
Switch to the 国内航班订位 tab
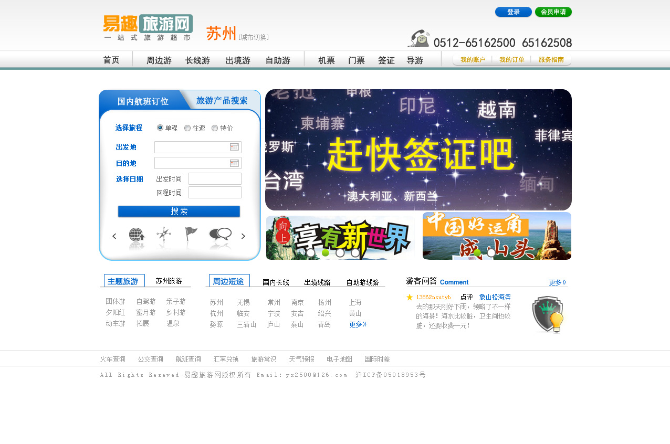coord(143,101)
